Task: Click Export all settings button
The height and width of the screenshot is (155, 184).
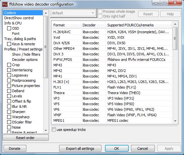Action: pos(80,148)
